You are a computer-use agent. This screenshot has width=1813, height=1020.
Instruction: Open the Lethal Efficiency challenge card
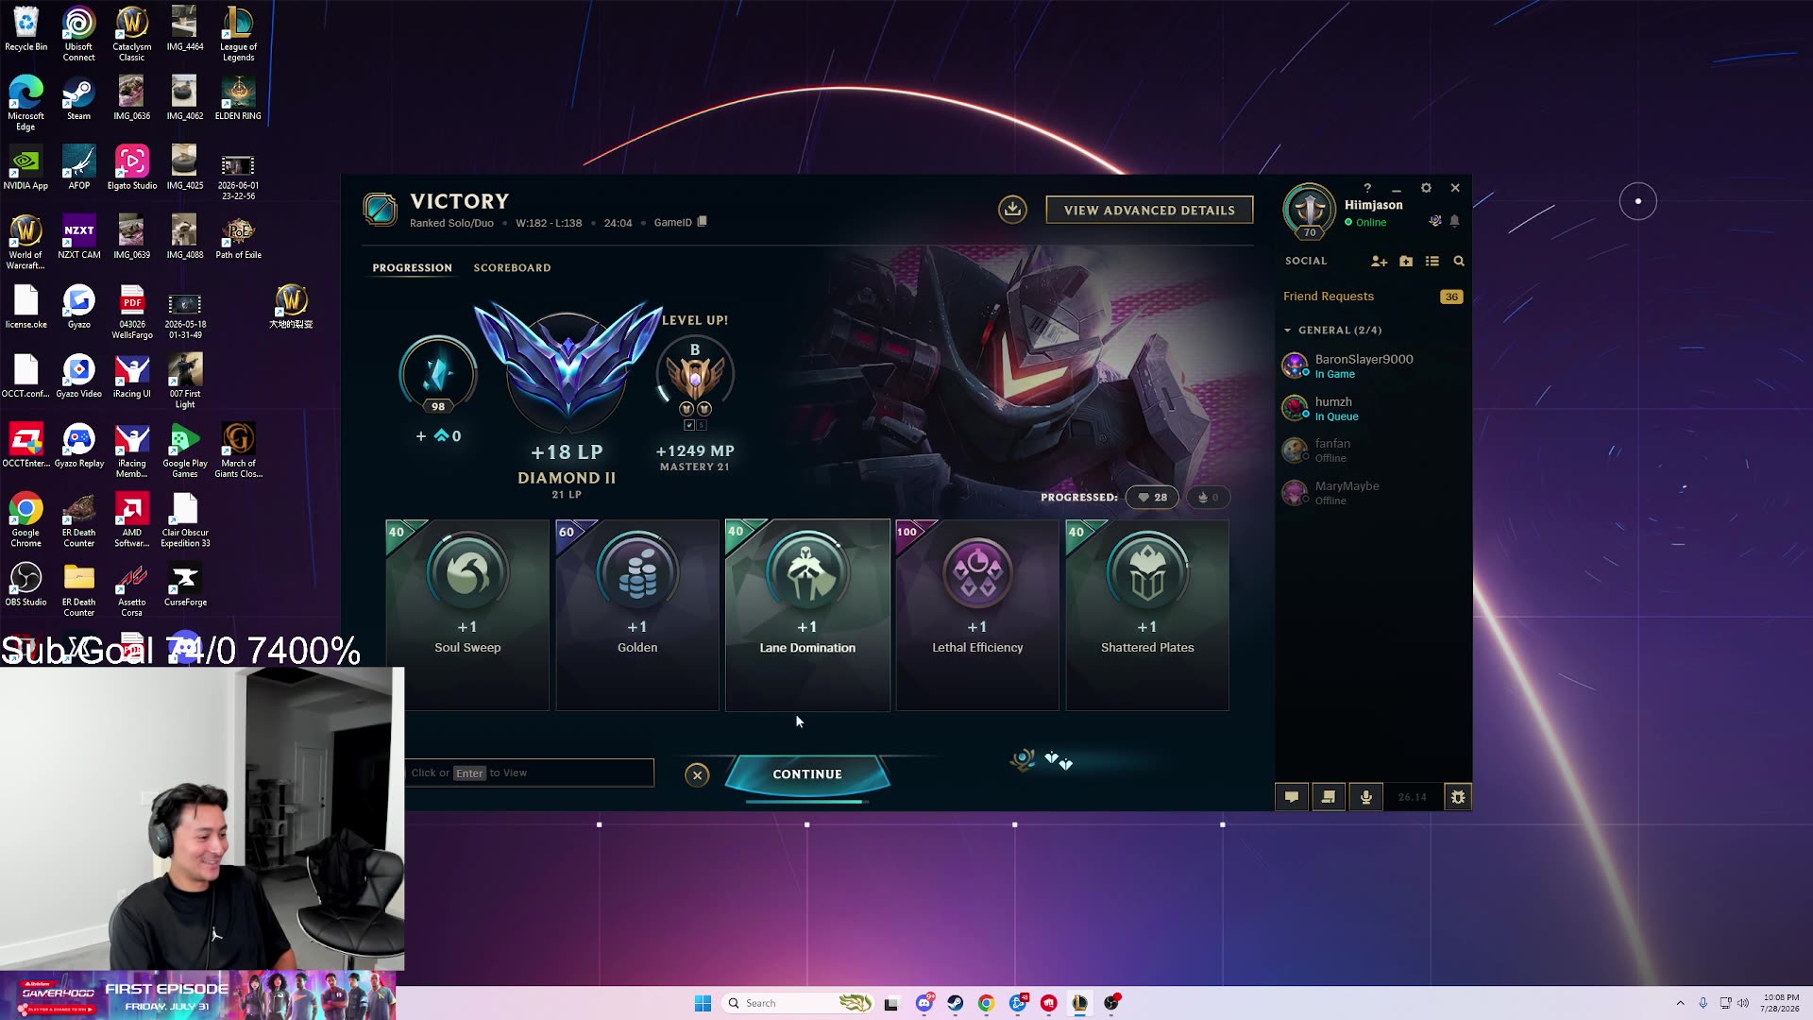(x=977, y=614)
